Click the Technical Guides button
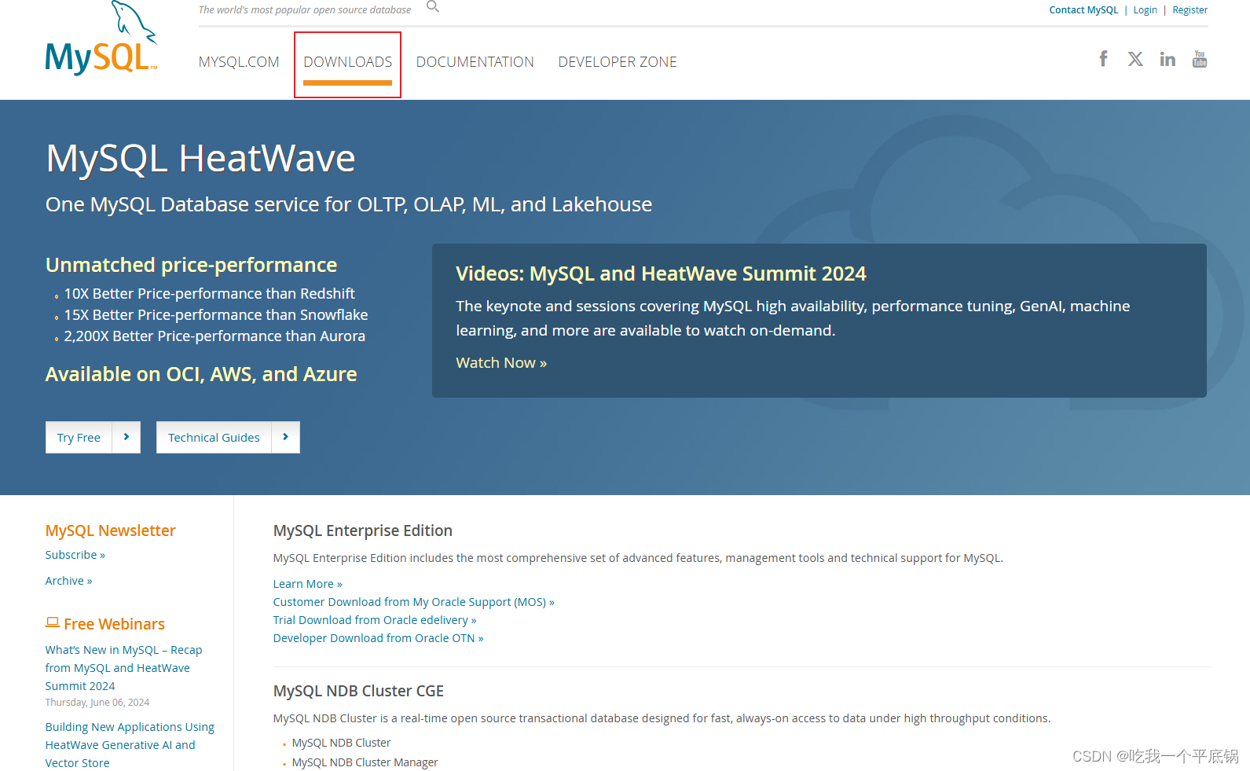 [x=214, y=437]
